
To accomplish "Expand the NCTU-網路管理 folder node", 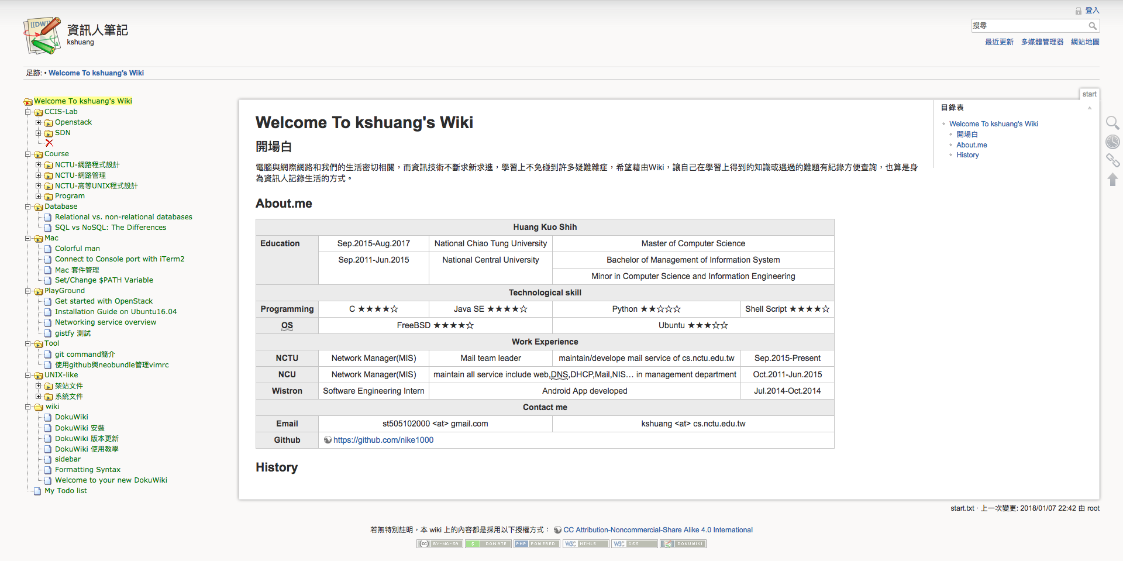I will [x=39, y=175].
